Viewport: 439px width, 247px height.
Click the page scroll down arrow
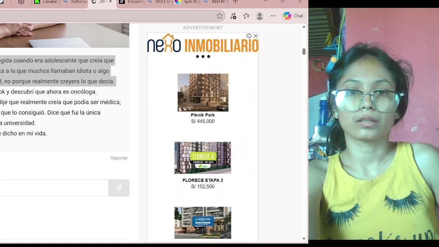pos(304,239)
